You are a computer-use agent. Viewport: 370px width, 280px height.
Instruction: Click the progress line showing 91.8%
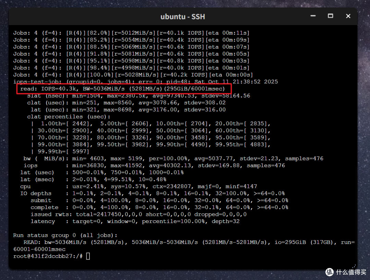[131, 54]
